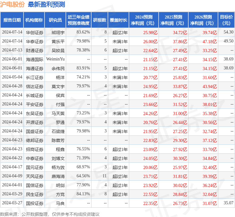
Task: Click report date 2024-04-09
Action: (12, 176)
